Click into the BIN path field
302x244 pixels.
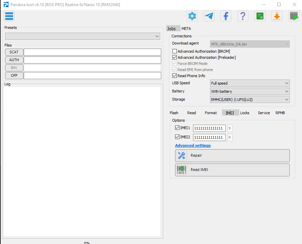click(92, 68)
